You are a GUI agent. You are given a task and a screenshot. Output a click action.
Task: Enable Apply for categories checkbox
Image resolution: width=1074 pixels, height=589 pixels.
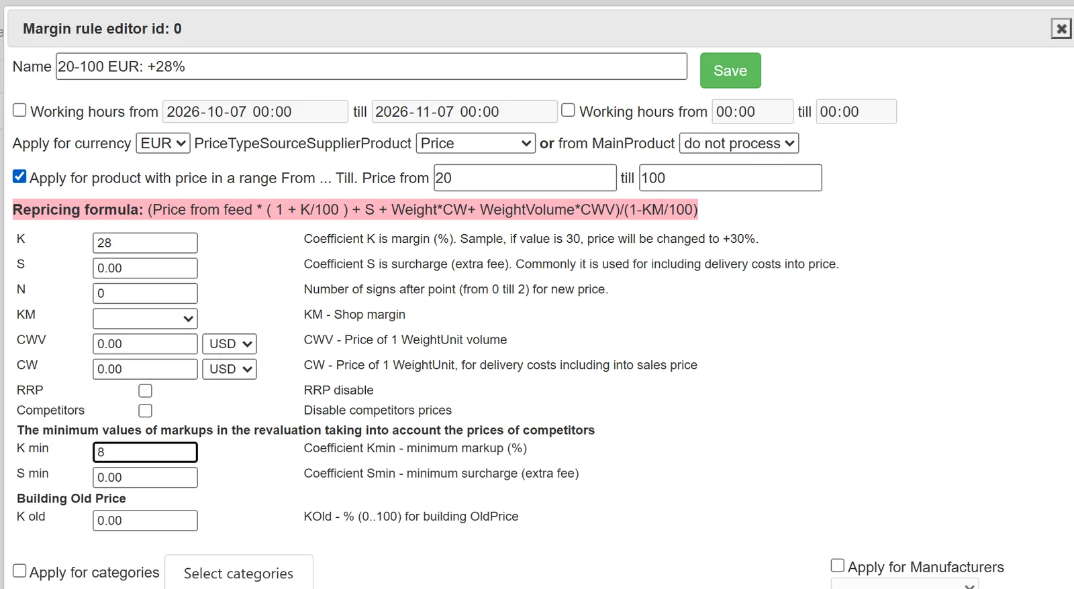[19, 571]
